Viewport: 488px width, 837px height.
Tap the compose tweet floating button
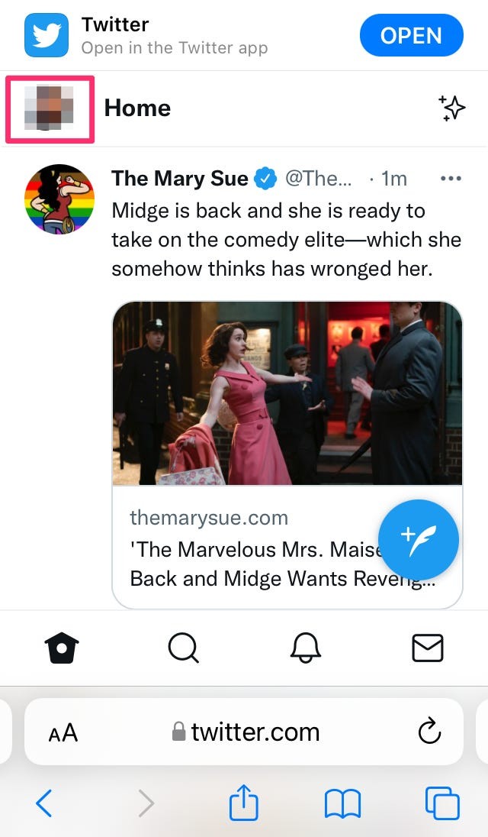[x=419, y=541]
